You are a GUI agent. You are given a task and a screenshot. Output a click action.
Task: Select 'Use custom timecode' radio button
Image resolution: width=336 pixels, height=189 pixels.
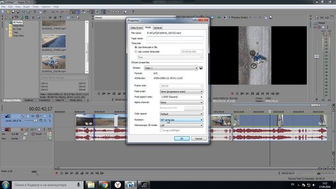(135, 51)
